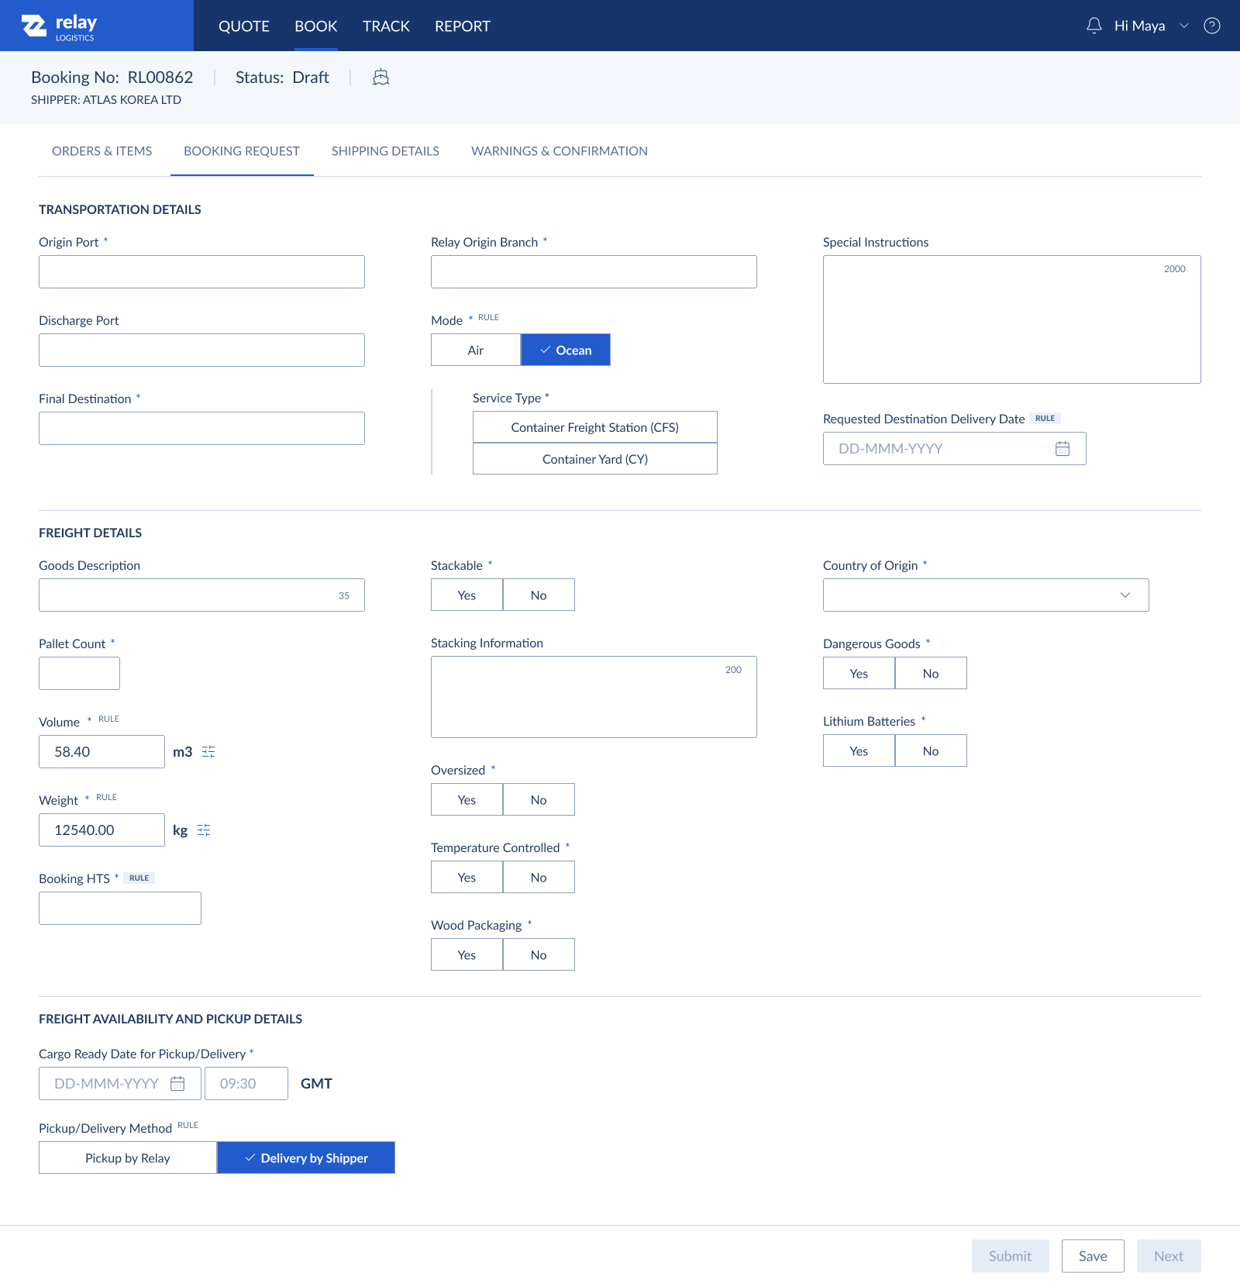Set Stackable to Yes
Viewport: 1240px width, 1287px height.
467,595
